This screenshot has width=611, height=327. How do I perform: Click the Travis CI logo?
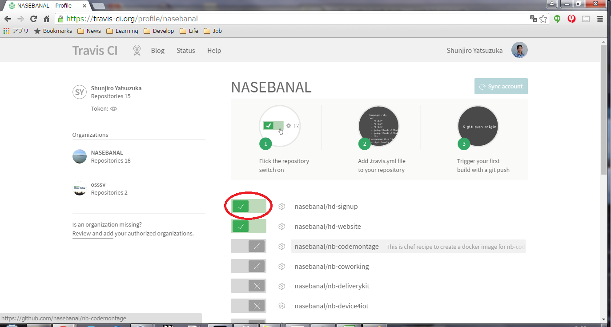click(95, 50)
